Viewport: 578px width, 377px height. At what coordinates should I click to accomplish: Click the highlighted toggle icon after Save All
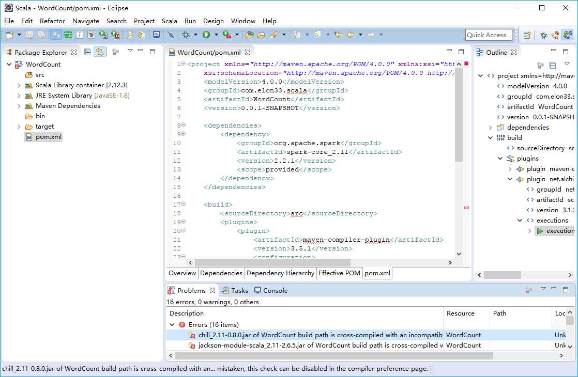click(x=56, y=35)
